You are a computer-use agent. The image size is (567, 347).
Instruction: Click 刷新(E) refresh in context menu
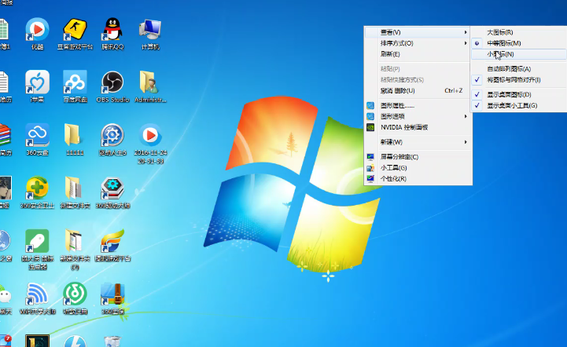click(x=418, y=54)
